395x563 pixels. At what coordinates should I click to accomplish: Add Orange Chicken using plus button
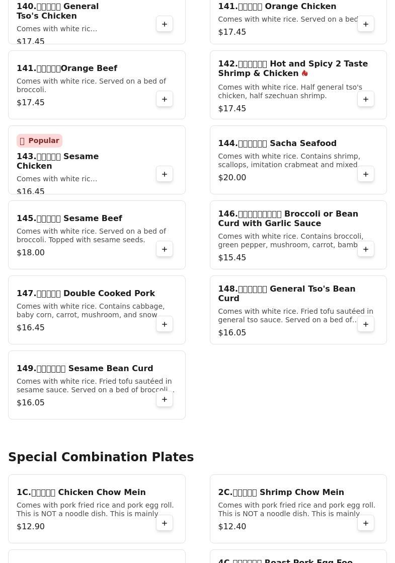[x=366, y=24]
